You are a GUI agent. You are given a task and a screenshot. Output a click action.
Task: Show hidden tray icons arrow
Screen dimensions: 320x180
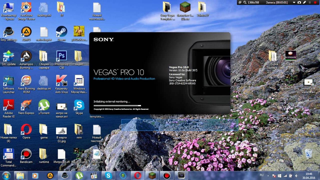point(268,175)
